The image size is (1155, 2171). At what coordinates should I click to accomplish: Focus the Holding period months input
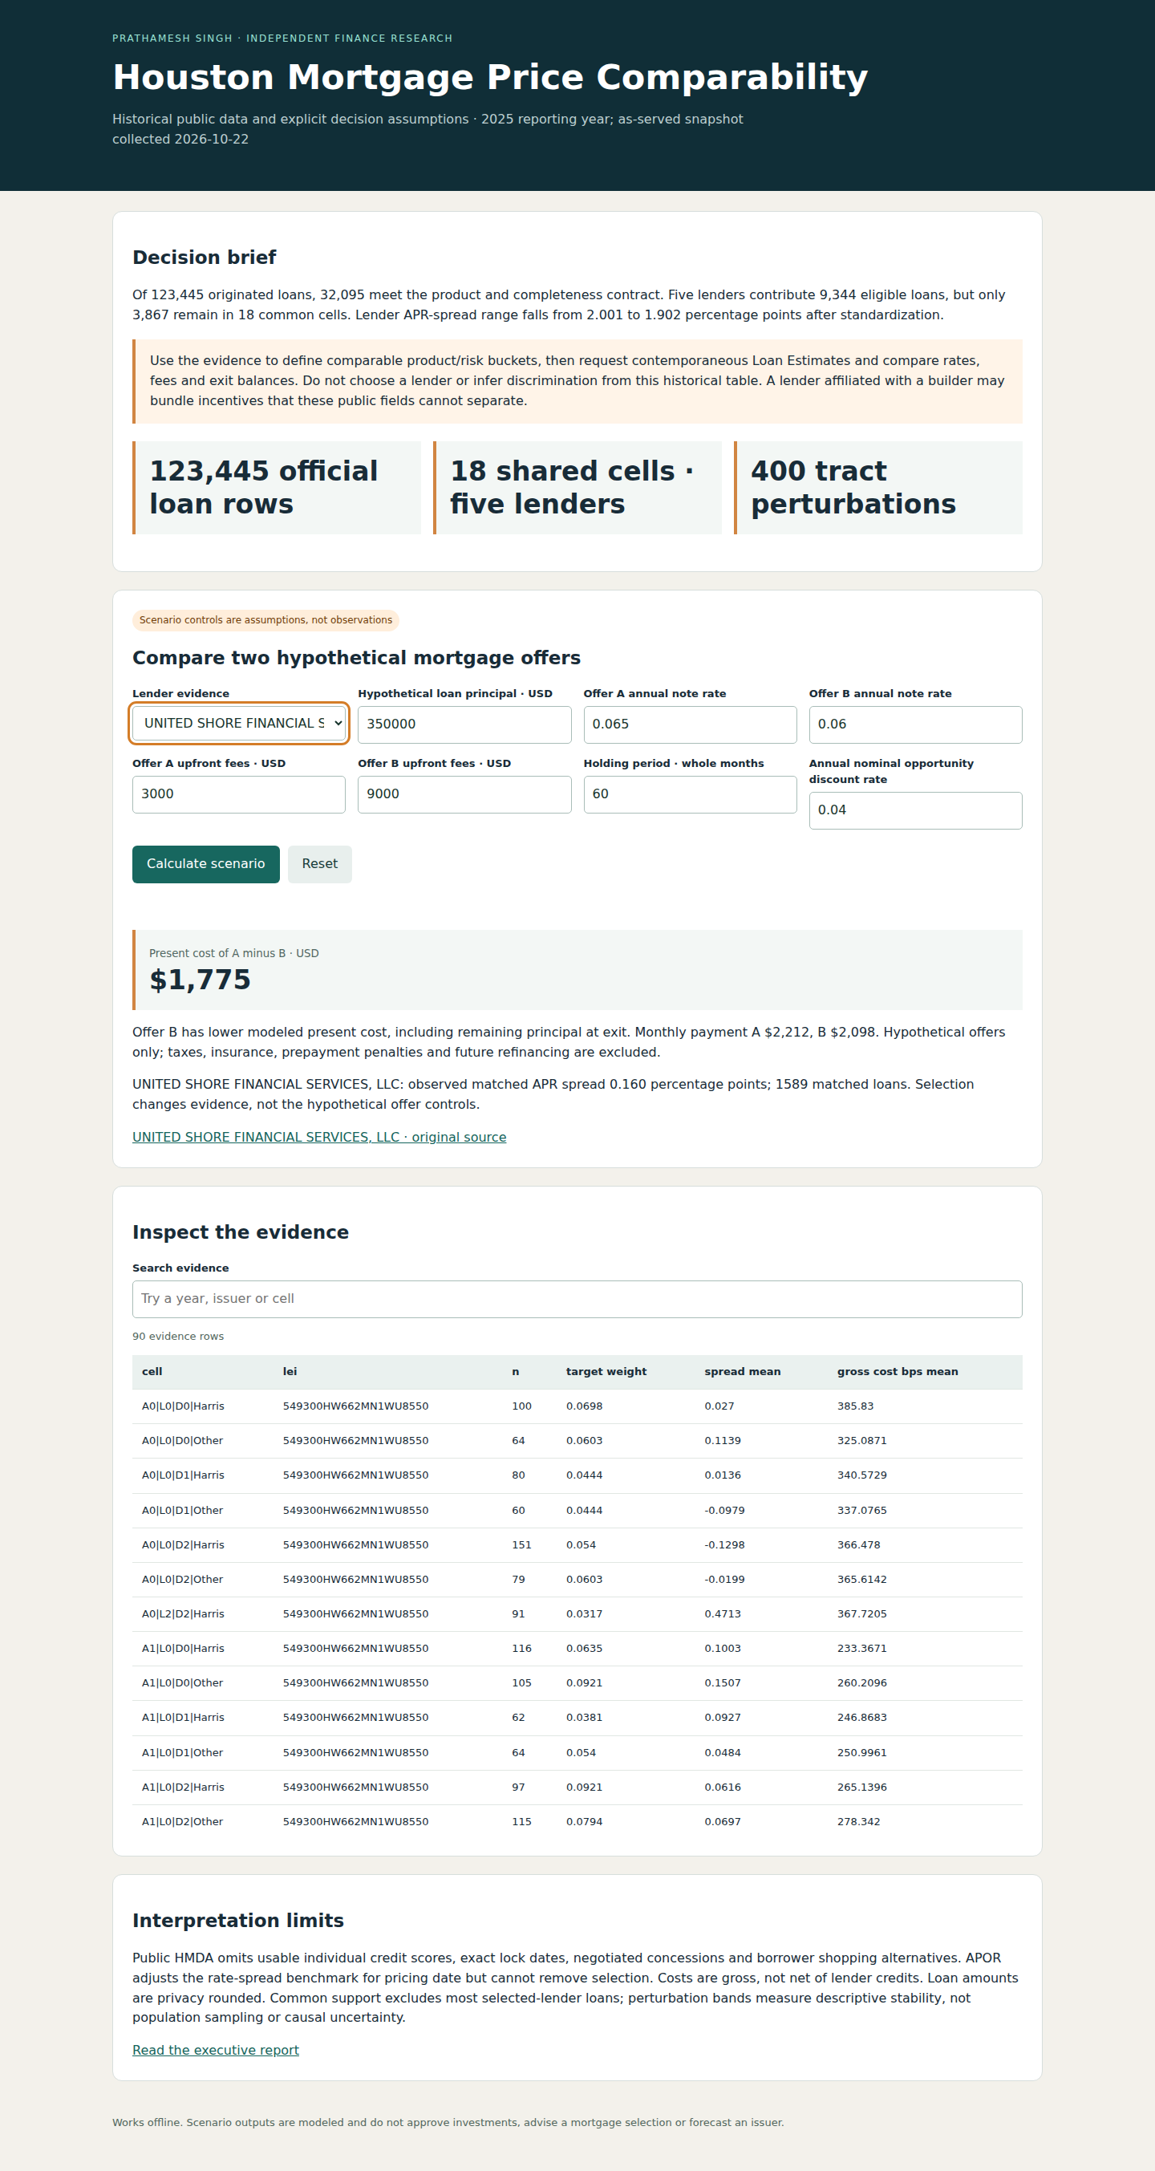point(690,794)
